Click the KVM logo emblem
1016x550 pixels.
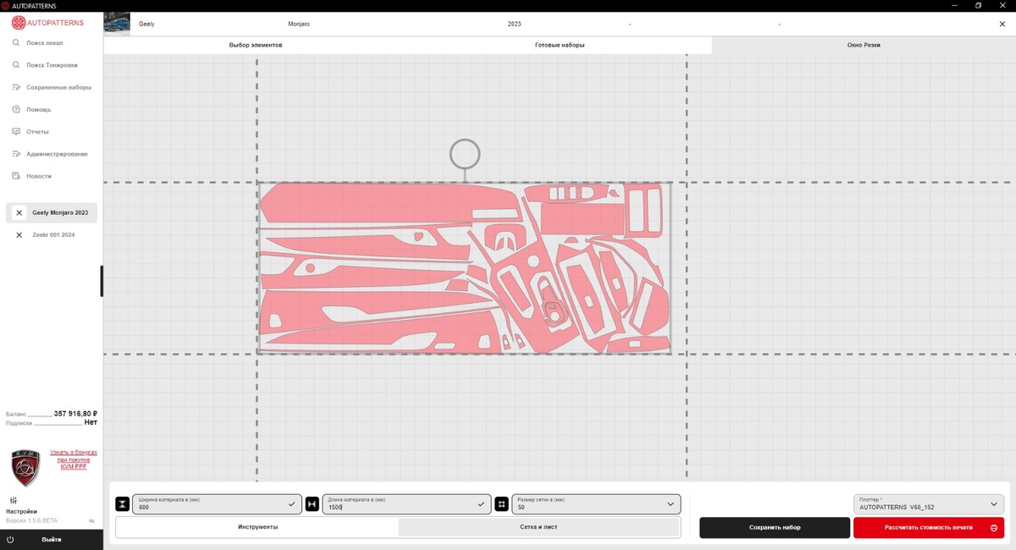25,468
